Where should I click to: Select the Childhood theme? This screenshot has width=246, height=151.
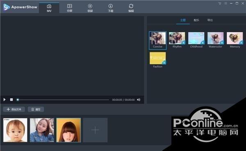tap(196, 40)
